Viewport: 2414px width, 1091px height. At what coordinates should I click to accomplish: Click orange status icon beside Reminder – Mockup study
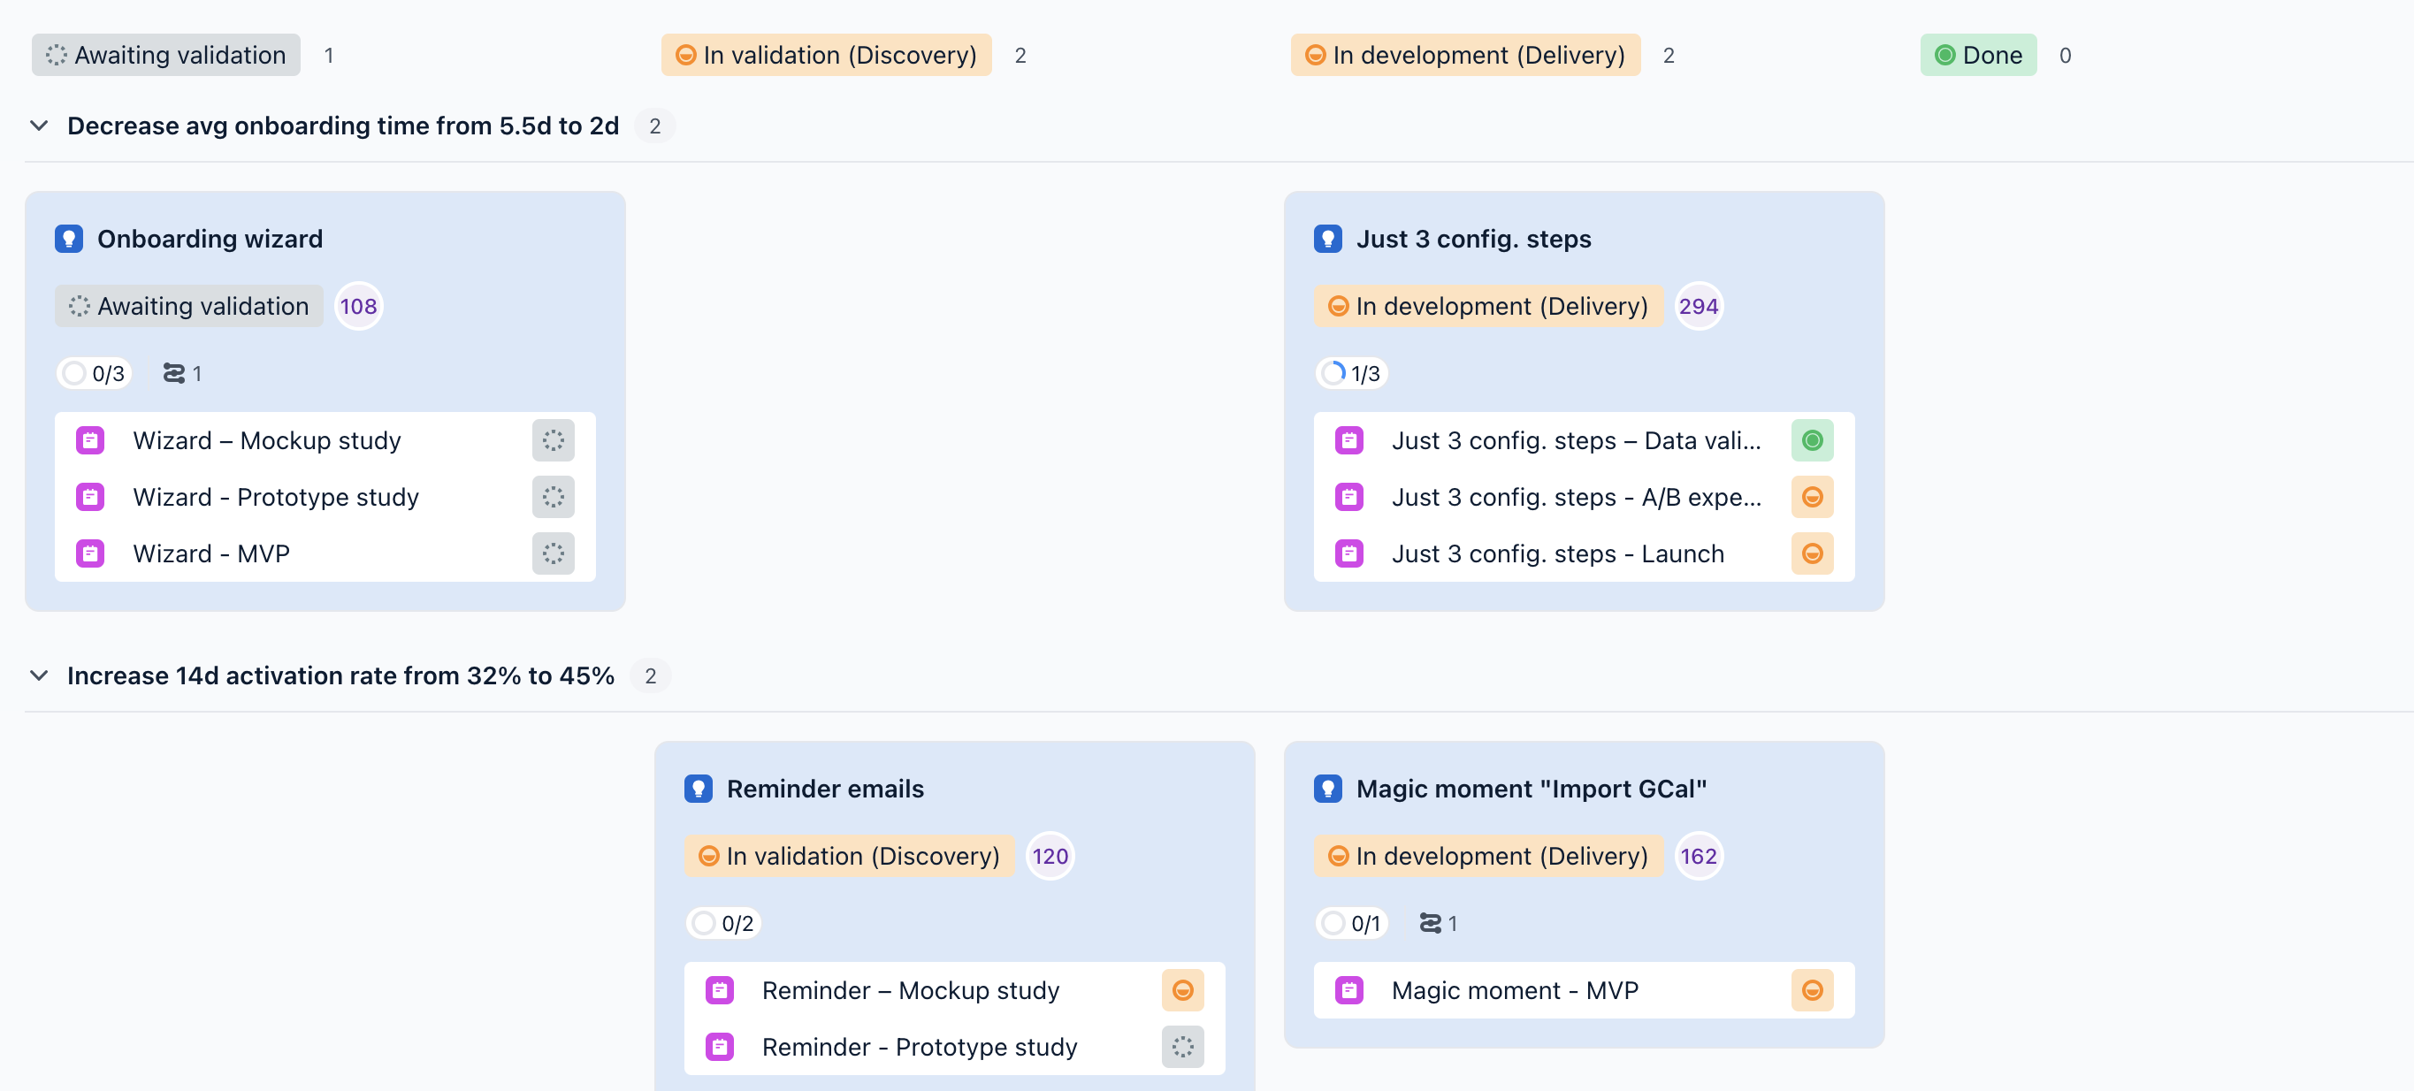(x=1181, y=991)
